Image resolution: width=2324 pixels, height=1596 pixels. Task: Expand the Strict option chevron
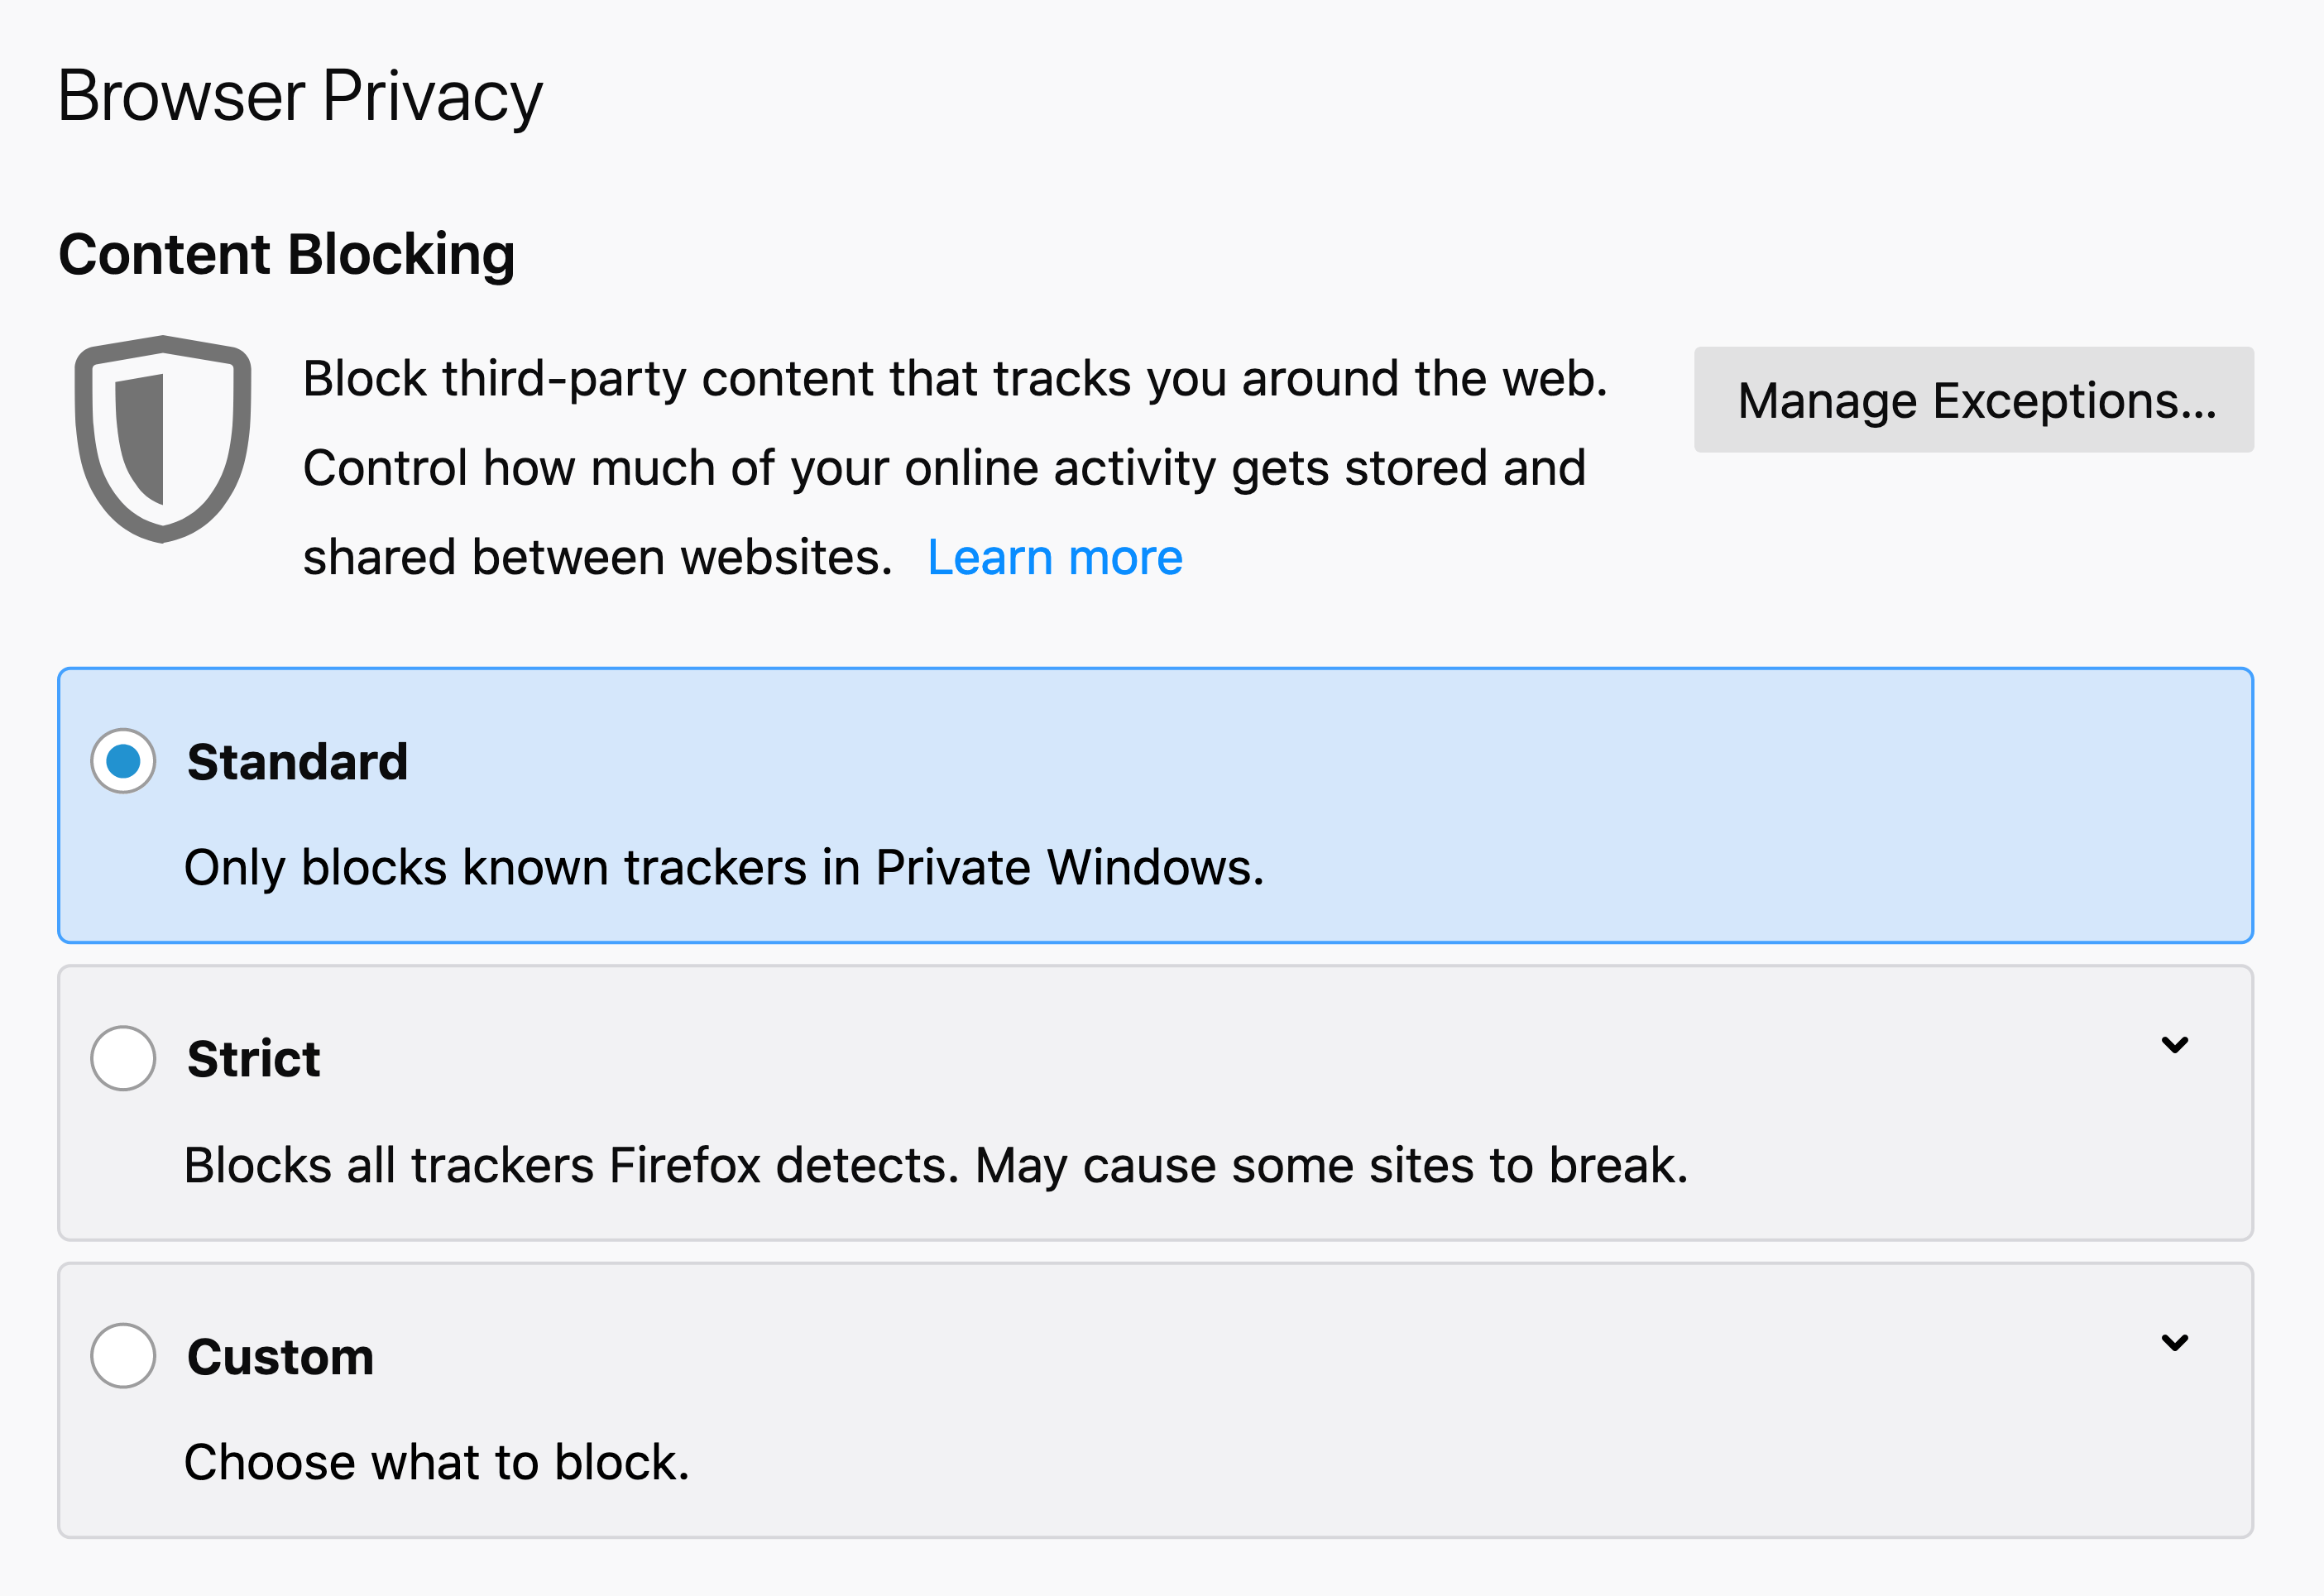(2174, 1045)
